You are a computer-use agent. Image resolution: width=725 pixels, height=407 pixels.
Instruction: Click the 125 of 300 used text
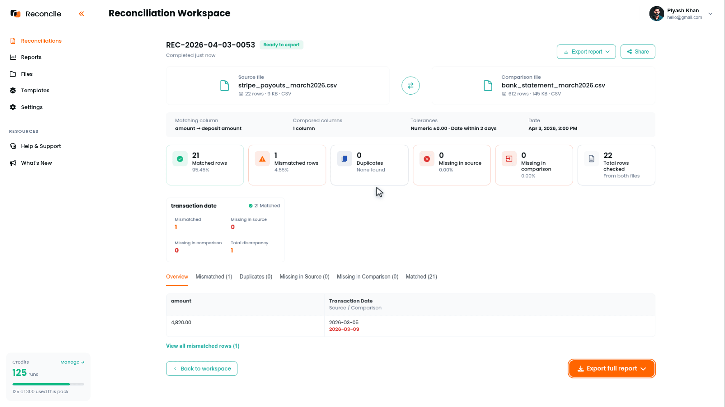[x=40, y=392]
